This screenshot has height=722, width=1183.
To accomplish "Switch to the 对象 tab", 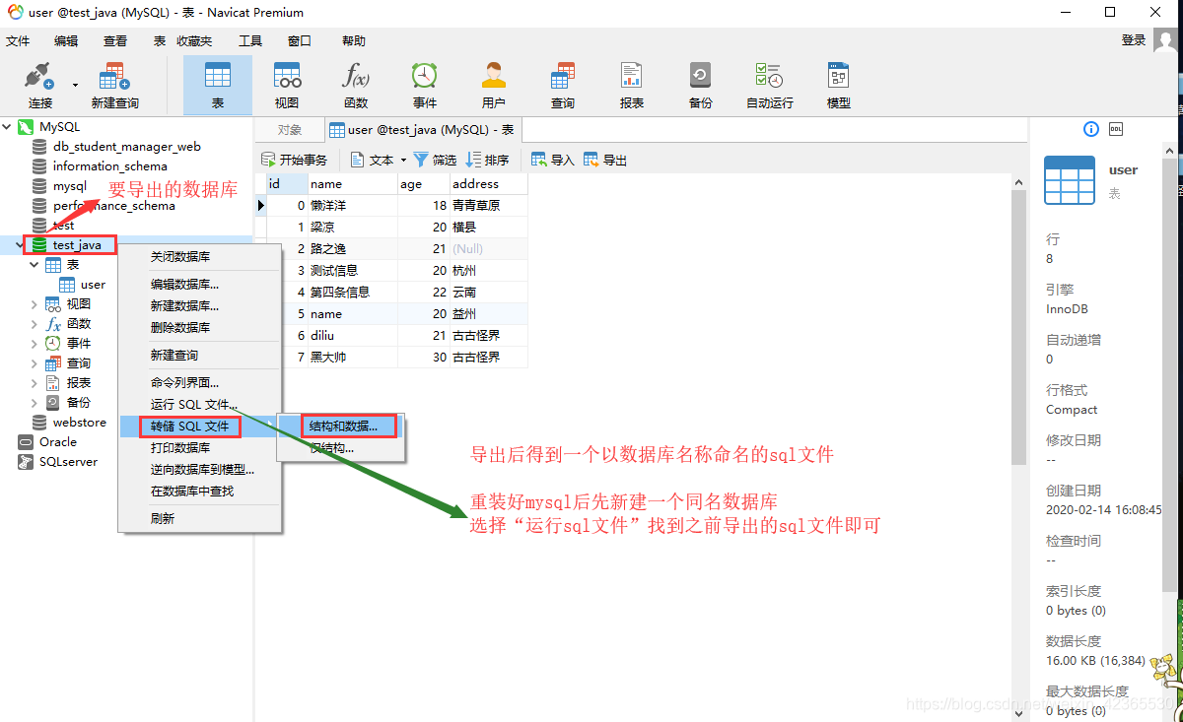I will click(289, 130).
